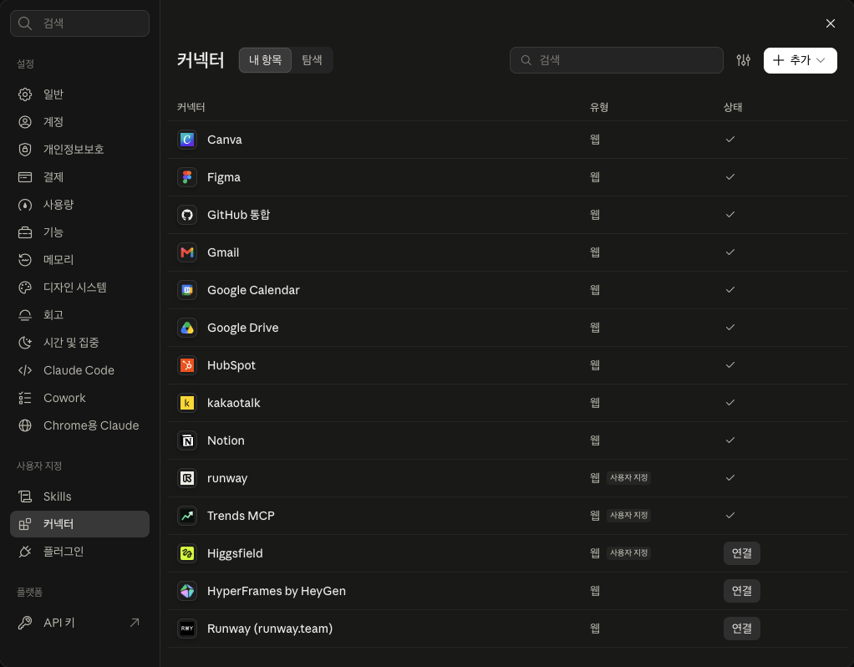The image size is (854, 667).
Task: Open the 일반 settings section
Action: [x=79, y=94]
